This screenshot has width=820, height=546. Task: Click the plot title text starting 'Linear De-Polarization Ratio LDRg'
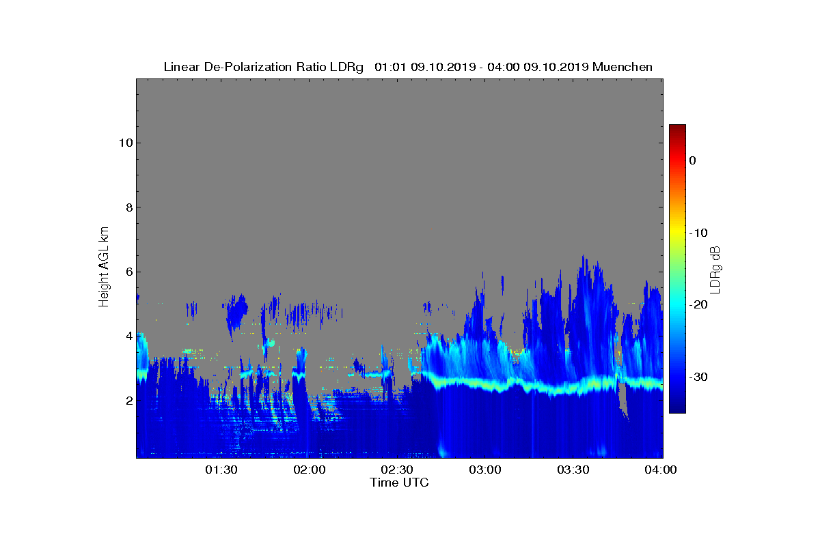408,67
